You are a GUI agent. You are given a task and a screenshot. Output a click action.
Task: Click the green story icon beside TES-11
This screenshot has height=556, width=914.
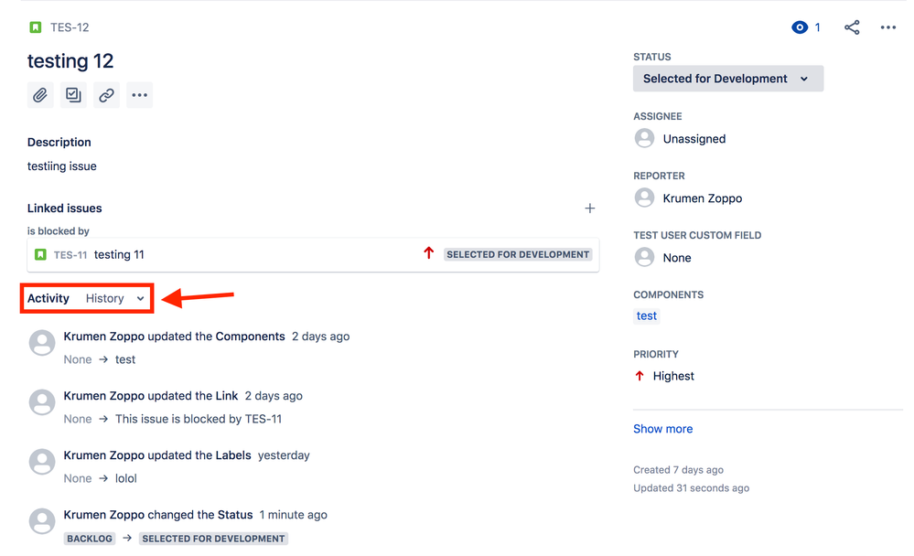tap(41, 254)
